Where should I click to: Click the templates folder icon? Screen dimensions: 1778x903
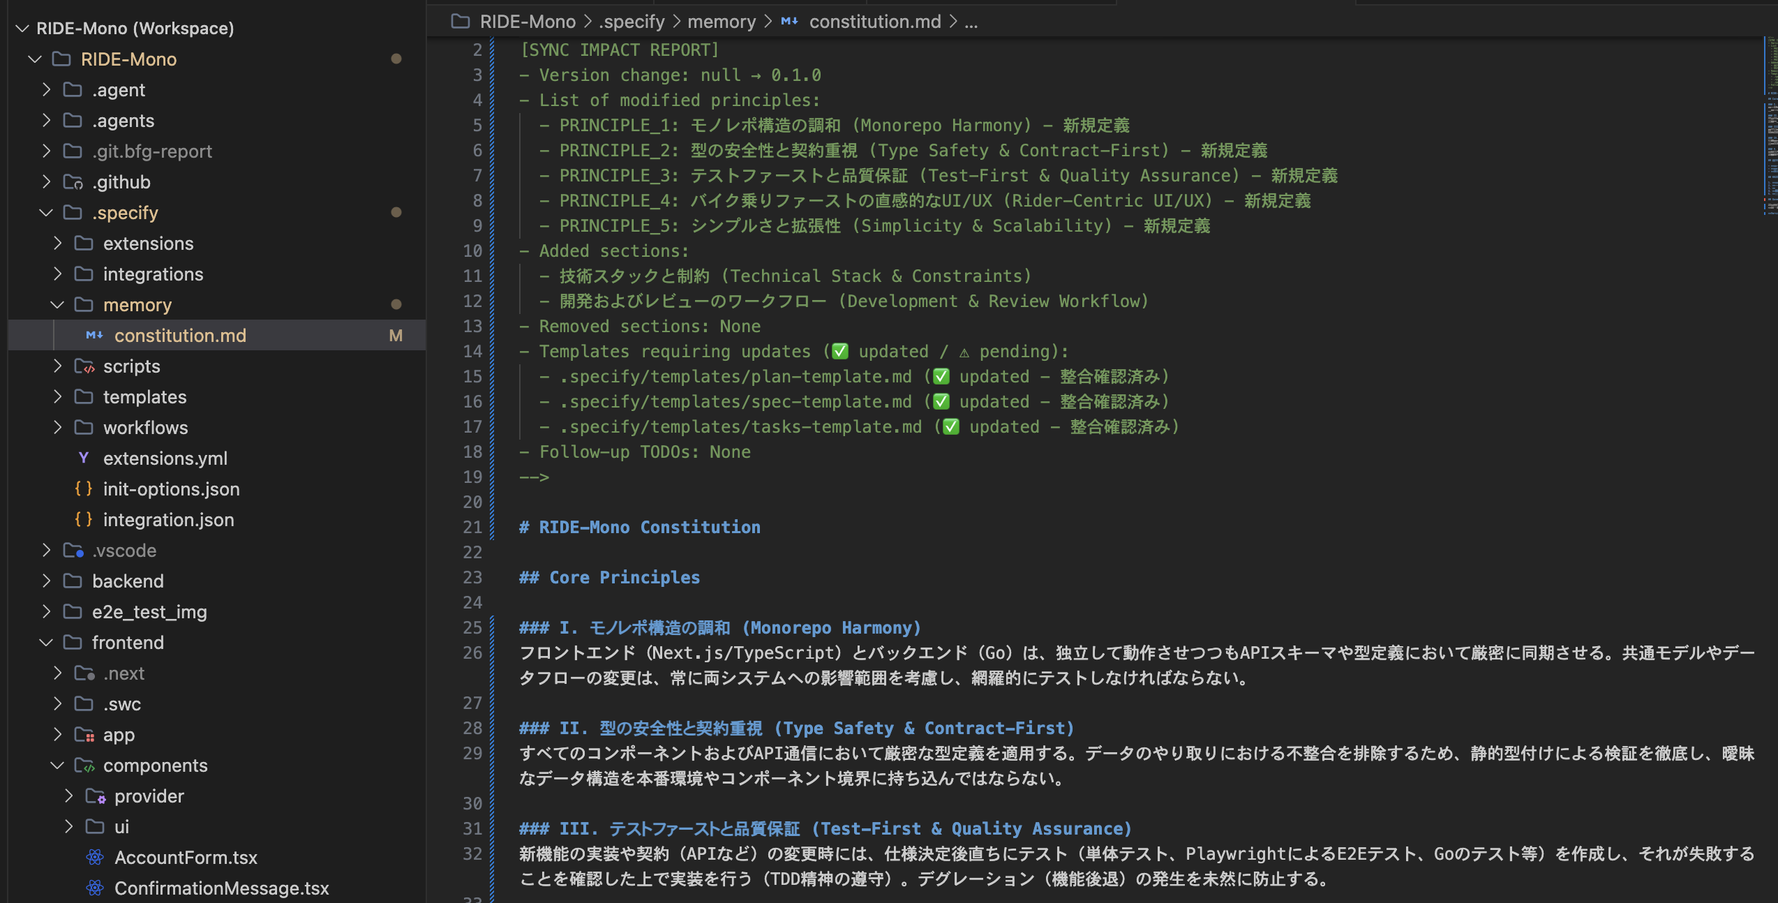(84, 396)
